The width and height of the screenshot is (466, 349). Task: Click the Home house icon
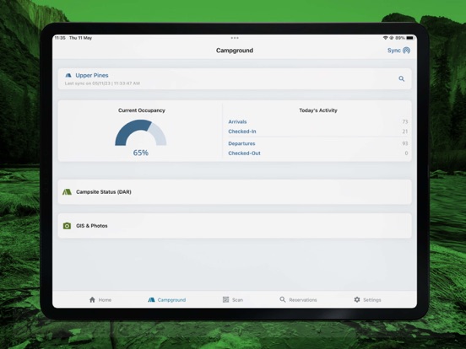(x=92, y=300)
